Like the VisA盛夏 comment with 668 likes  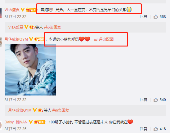point(156,17)
